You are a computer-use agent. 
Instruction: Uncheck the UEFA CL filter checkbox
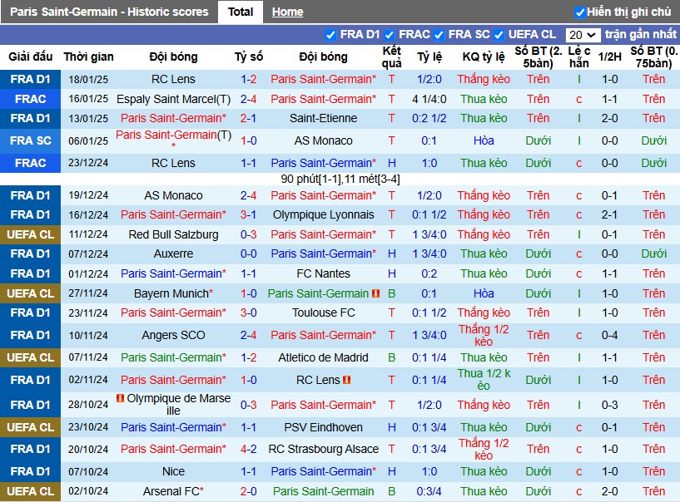pyautogui.click(x=499, y=35)
